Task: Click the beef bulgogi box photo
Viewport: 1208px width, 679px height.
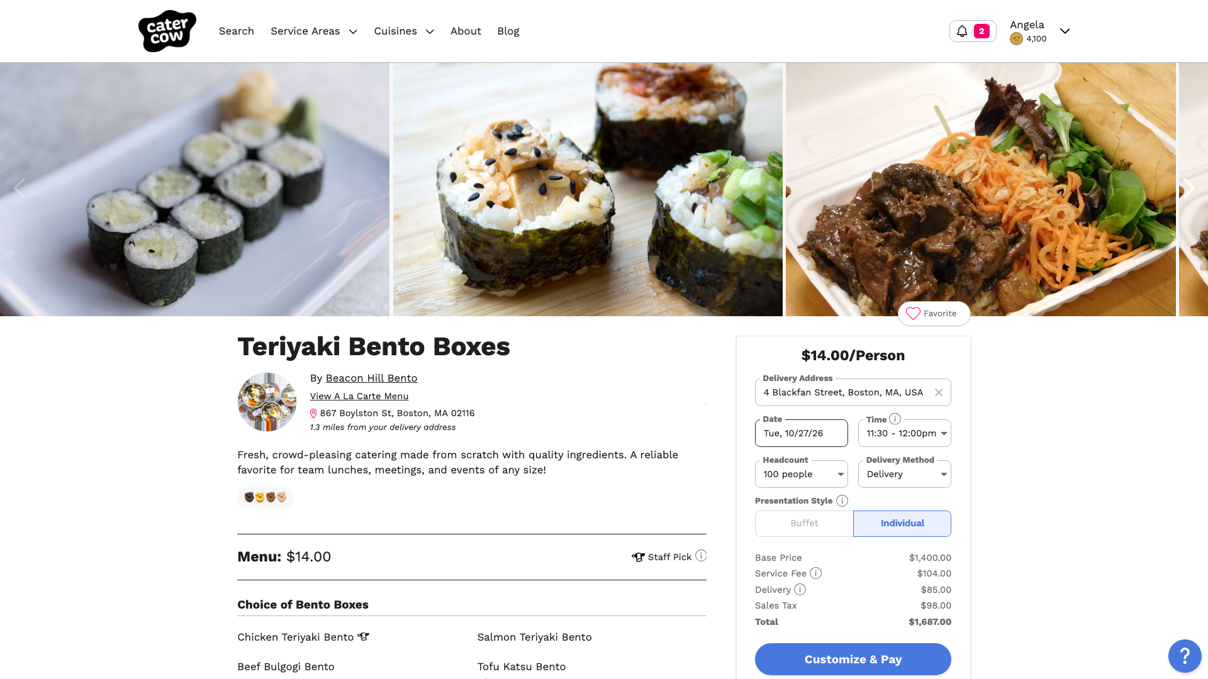Action: click(980, 189)
